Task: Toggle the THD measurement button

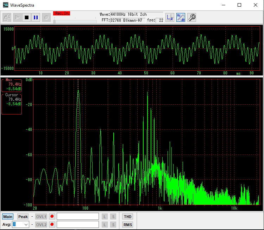Action: click(x=127, y=217)
